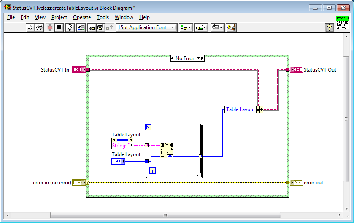
Task: Click the StatusCVT Out text label
Action: tap(320, 70)
